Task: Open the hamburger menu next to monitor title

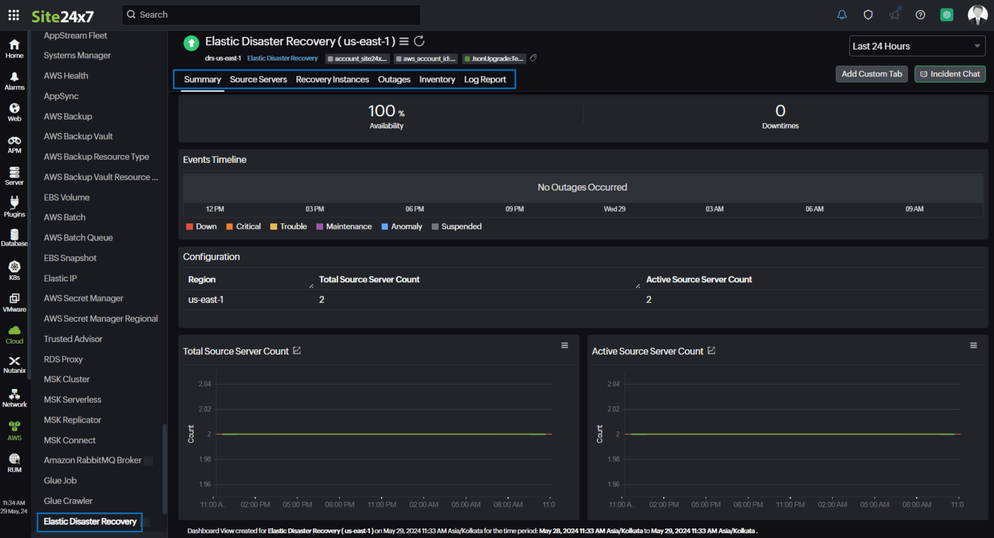Action: tap(403, 41)
